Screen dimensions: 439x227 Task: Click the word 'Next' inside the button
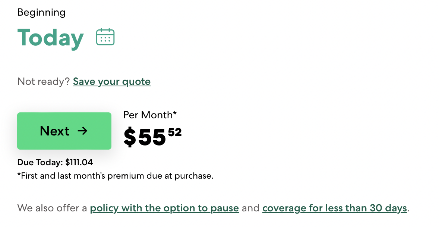point(54,131)
